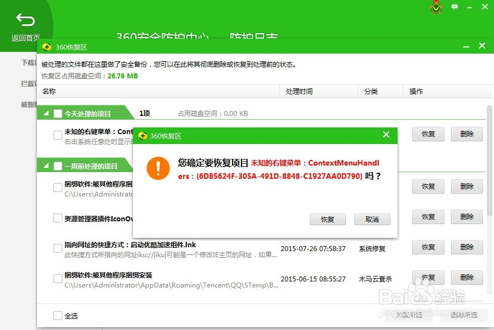
Task: Check the 资源管理器插件 item checkbox
Action: [x=58, y=218]
